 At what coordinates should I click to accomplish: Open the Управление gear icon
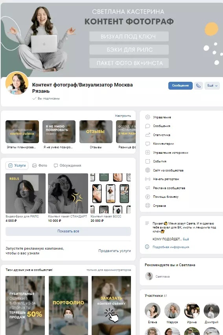coord(147,117)
